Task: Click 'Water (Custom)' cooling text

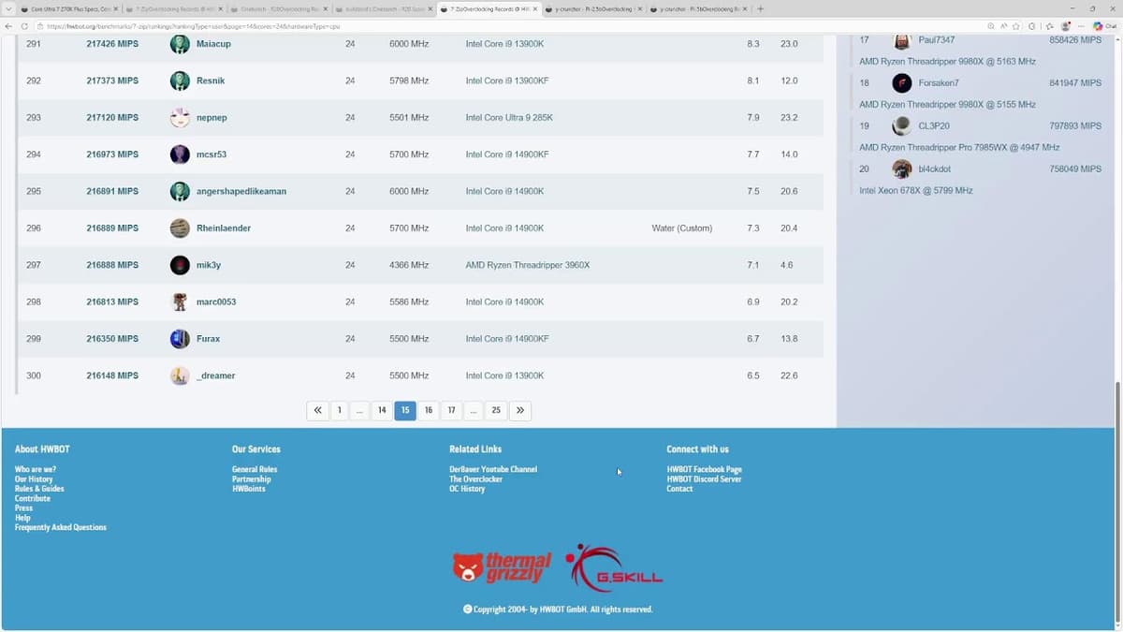Action: click(x=682, y=228)
